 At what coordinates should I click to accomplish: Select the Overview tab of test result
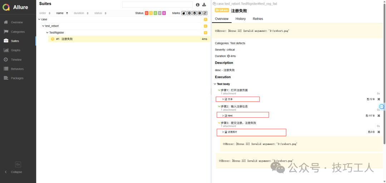click(222, 19)
